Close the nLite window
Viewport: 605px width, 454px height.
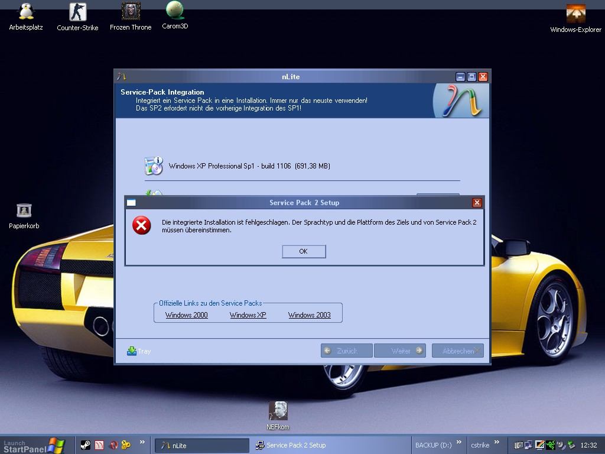483,77
